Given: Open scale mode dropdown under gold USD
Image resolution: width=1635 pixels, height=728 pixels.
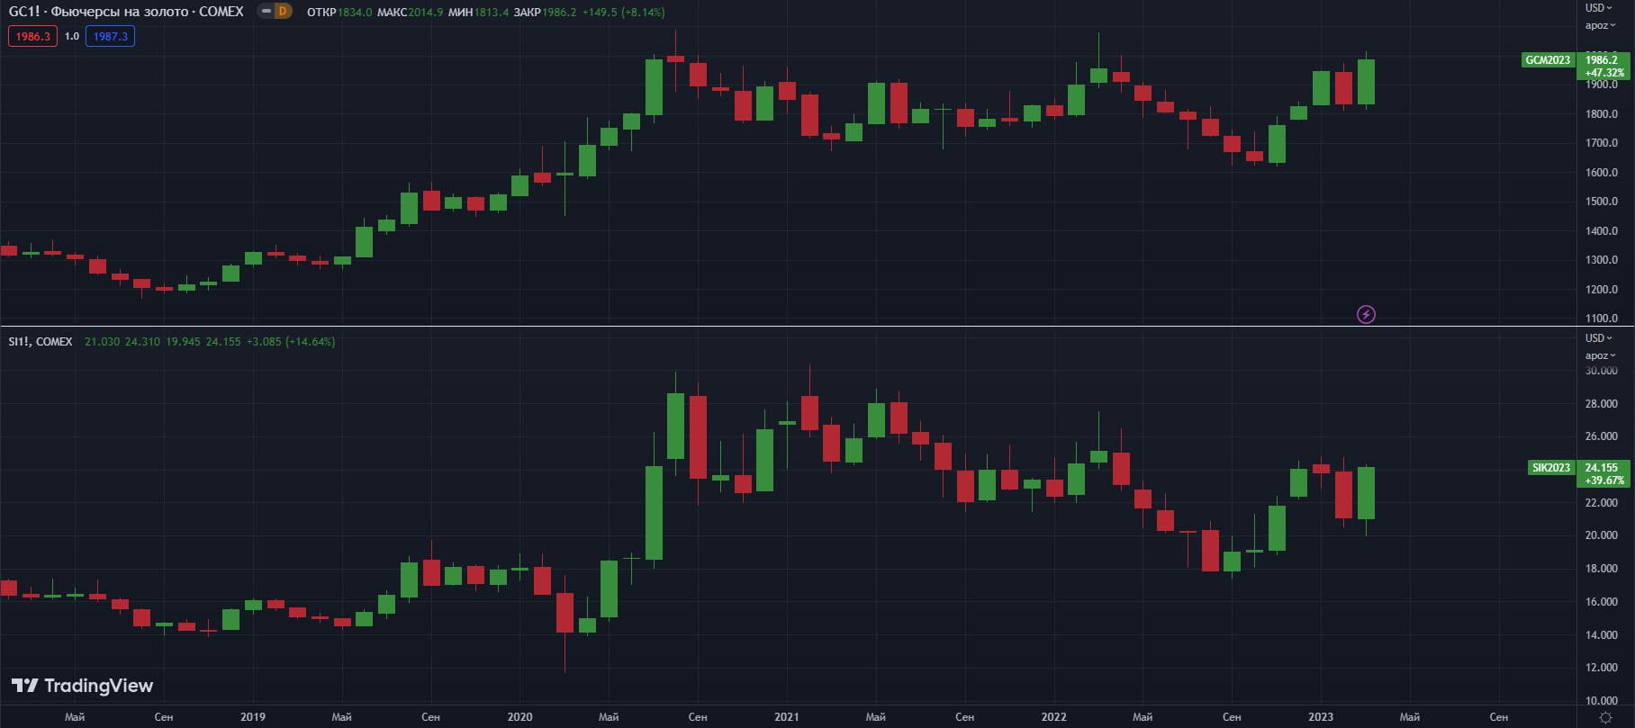Looking at the screenshot, I should (1600, 25).
